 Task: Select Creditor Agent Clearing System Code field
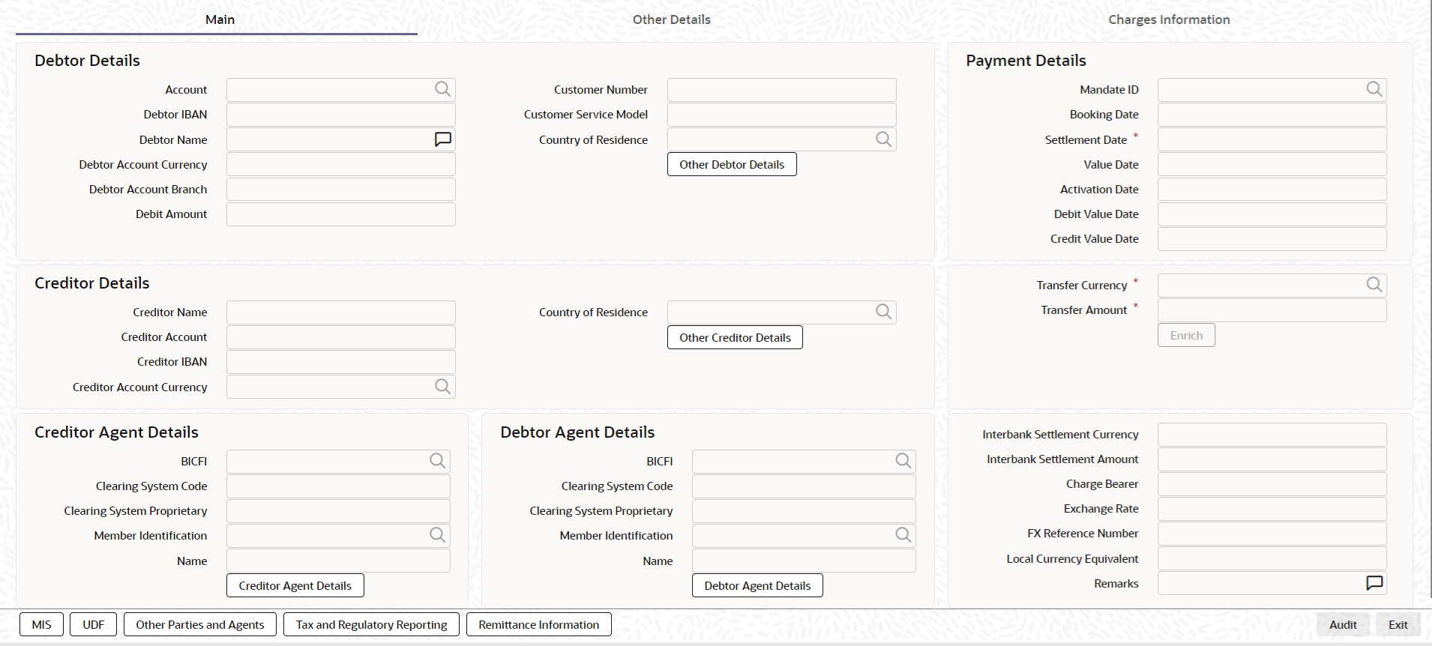click(338, 486)
